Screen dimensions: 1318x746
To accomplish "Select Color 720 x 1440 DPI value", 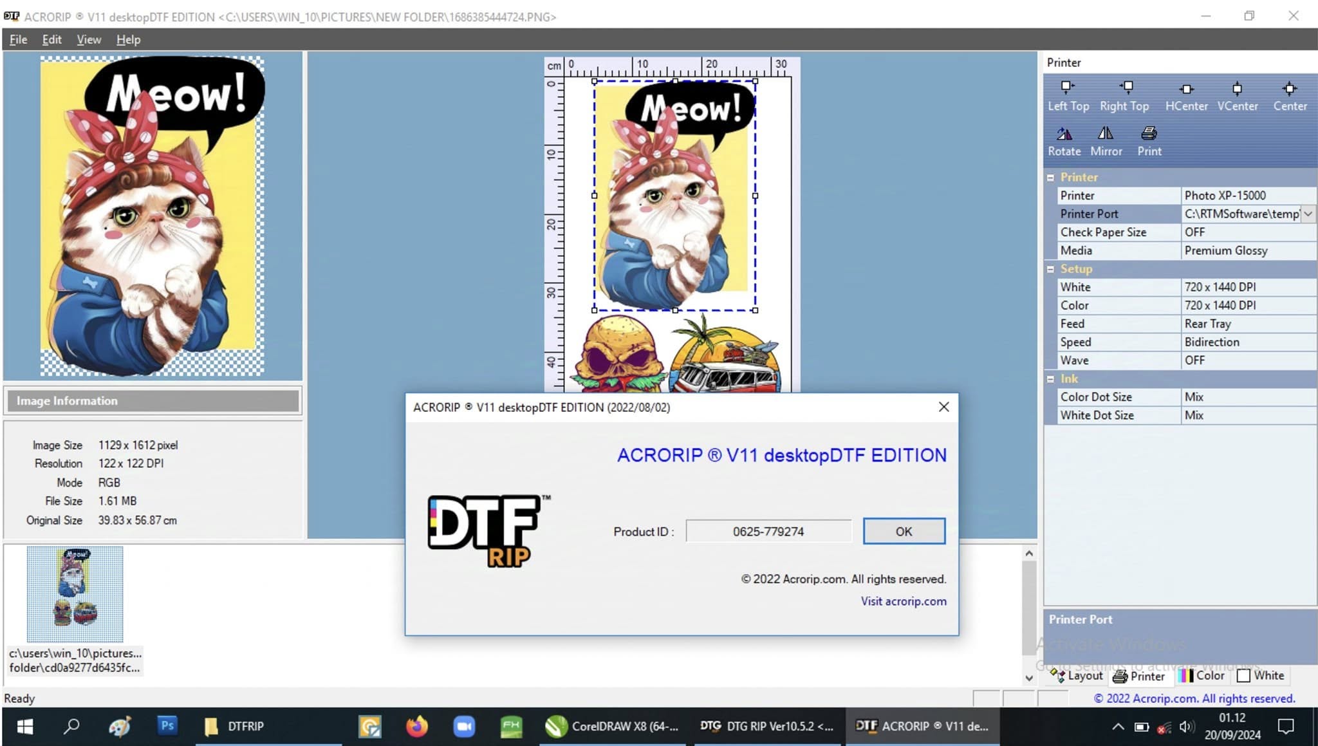I will coord(1248,305).
